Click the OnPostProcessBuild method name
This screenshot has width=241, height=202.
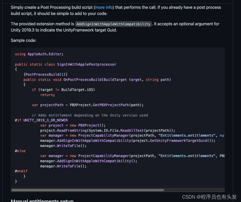(x=82, y=80)
